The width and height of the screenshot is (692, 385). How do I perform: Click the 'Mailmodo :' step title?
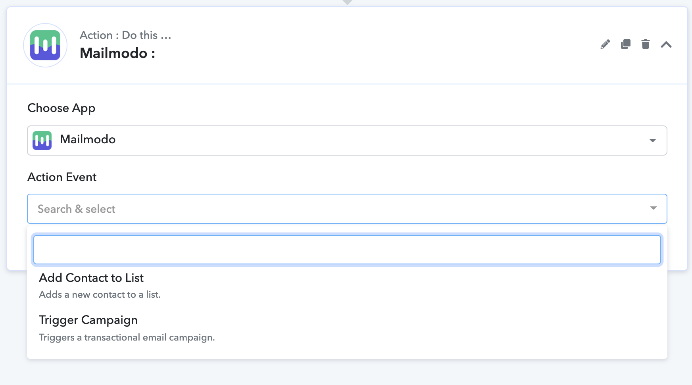click(117, 53)
